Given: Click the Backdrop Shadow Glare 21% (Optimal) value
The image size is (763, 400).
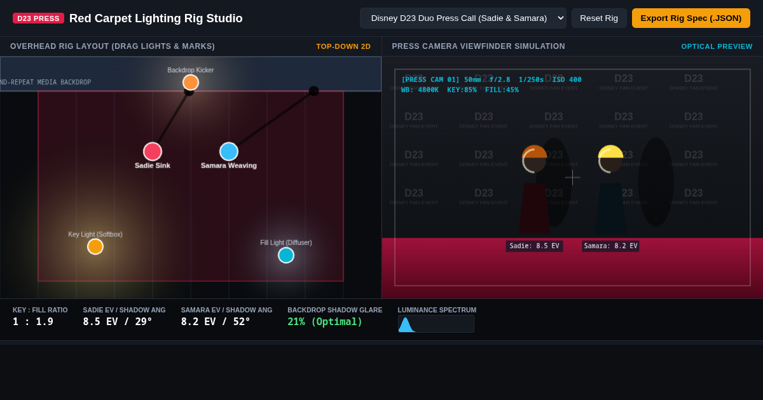Looking at the screenshot, I should (325, 322).
